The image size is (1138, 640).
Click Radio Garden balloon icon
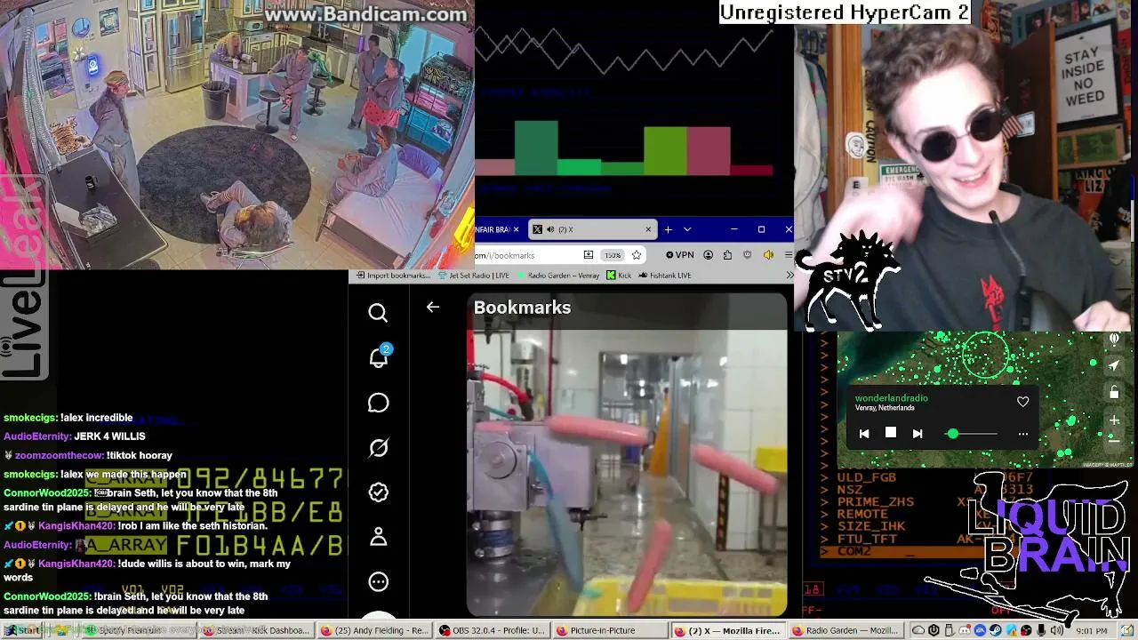point(1114,340)
